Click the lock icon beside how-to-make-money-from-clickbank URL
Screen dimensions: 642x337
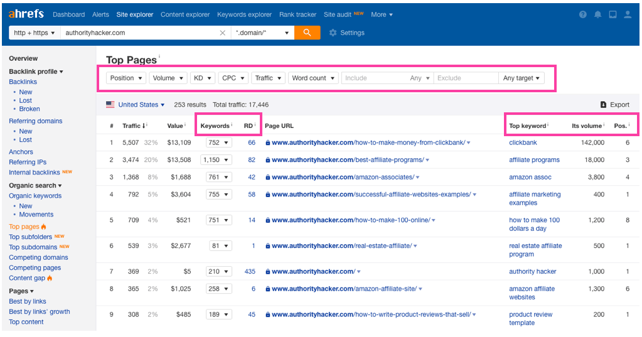268,143
